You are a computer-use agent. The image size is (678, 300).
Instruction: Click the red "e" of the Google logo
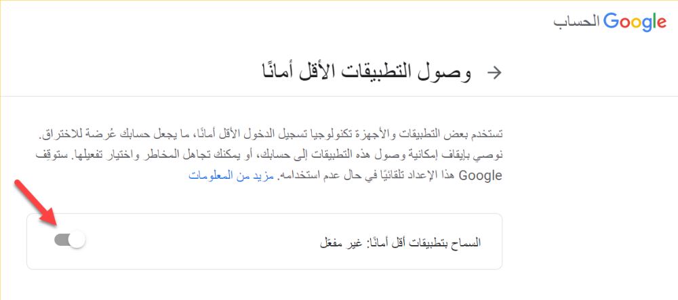[660, 23]
